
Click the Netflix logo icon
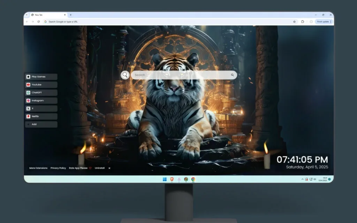pos(28,116)
